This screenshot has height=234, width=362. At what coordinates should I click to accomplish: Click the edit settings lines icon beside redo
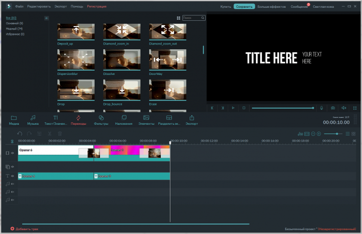click(40, 133)
